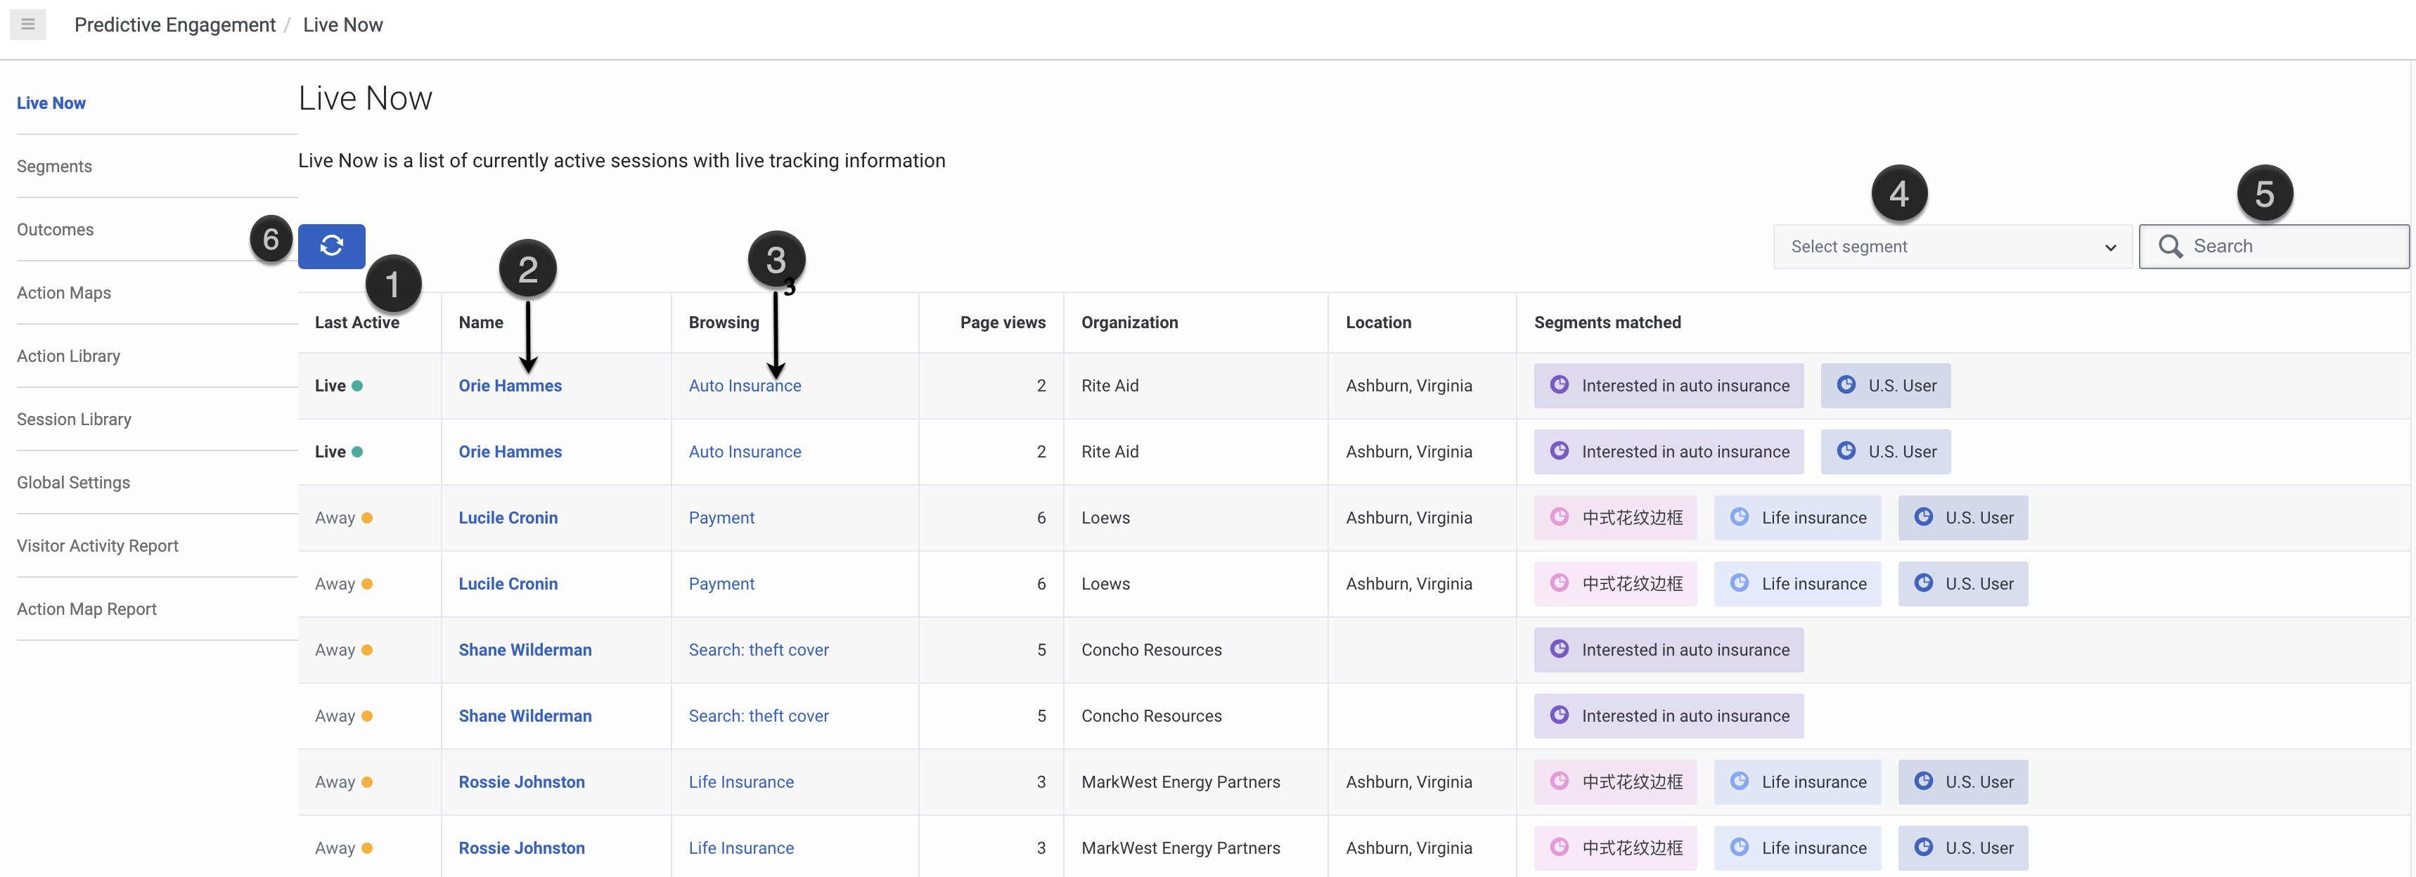Screen dimensions: 2416x877
Task: Open the hamburger navigation menu
Action: pyautogui.click(x=28, y=25)
